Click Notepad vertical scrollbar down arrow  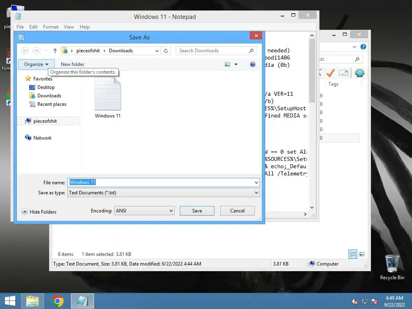coord(312,208)
